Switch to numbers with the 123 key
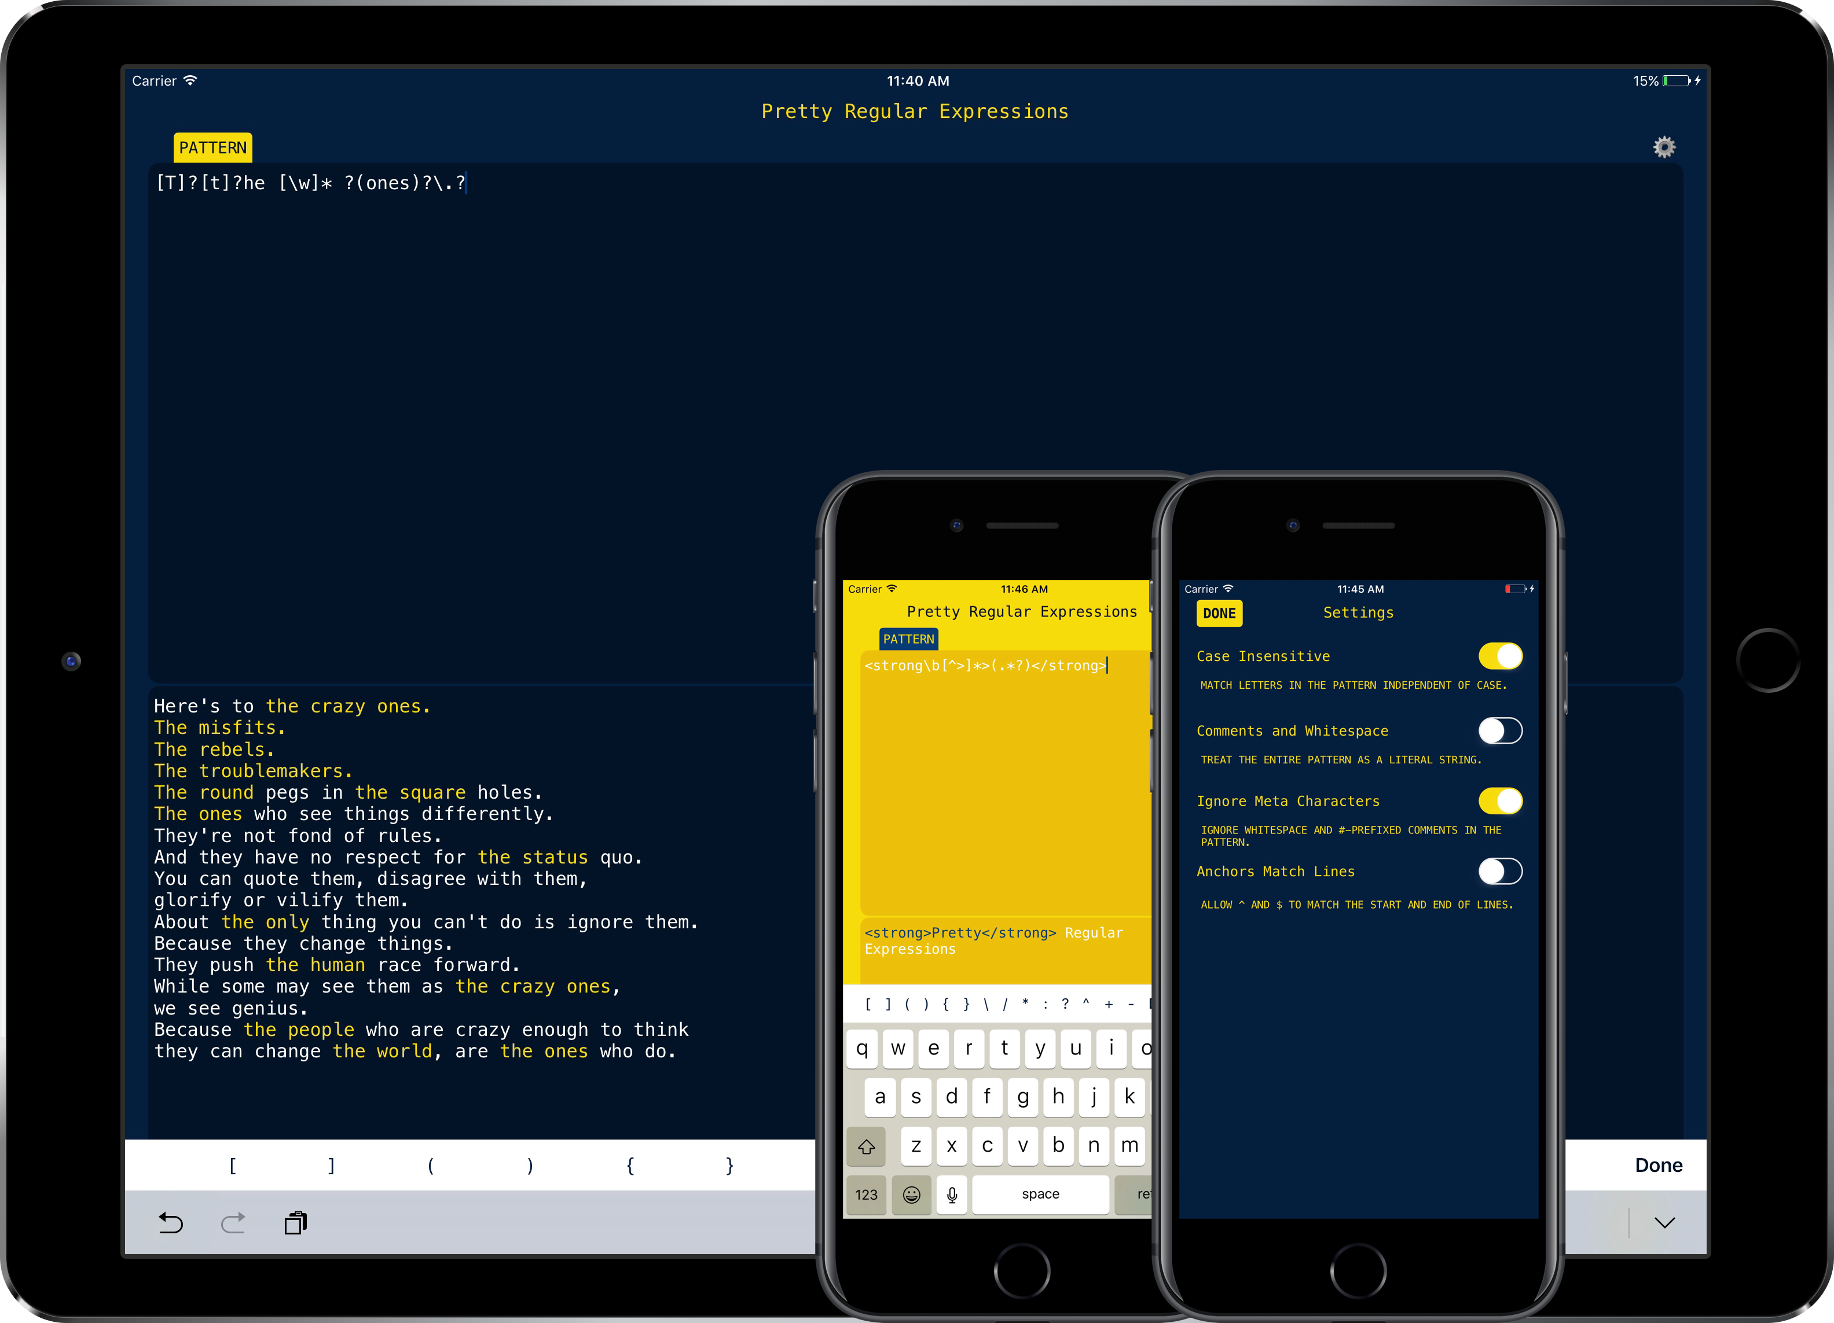 click(x=866, y=1195)
